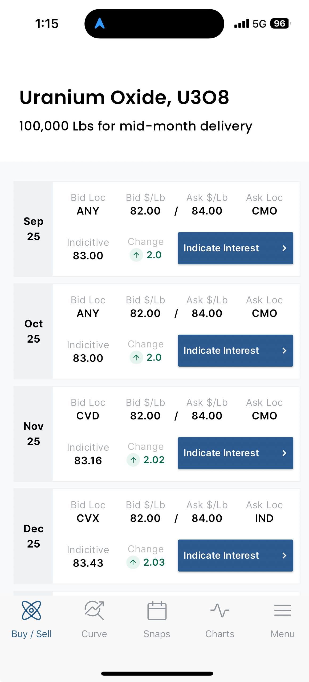Expand Oct 25 Indicate Interest chevron
The image size is (309, 682).
[x=284, y=351]
